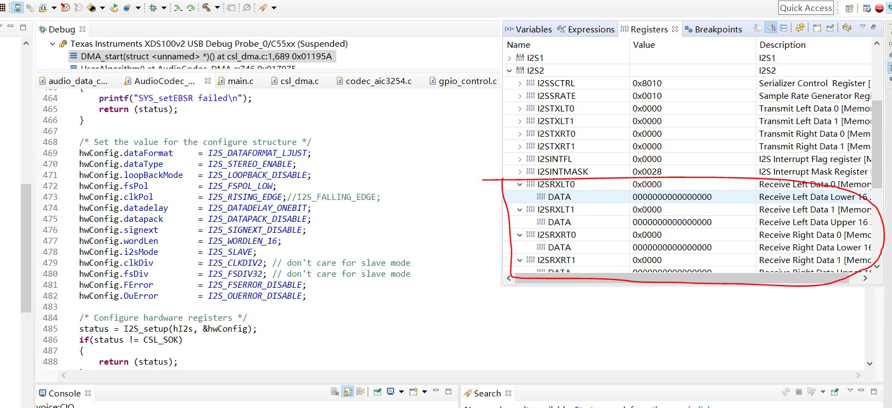The width and height of the screenshot is (892, 408).
Task: Click Collapse All in Registers view
Action: [x=784, y=28]
